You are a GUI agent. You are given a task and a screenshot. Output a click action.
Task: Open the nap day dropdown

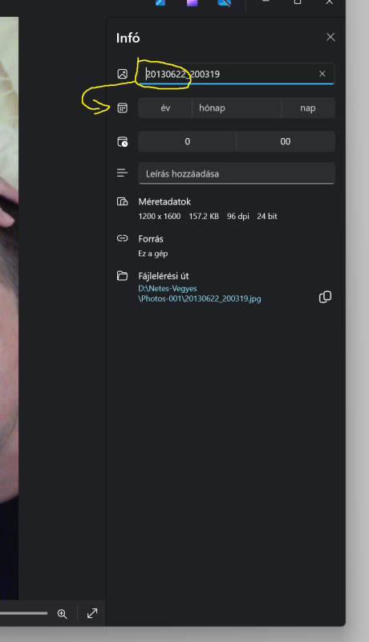click(x=308, y=108)
